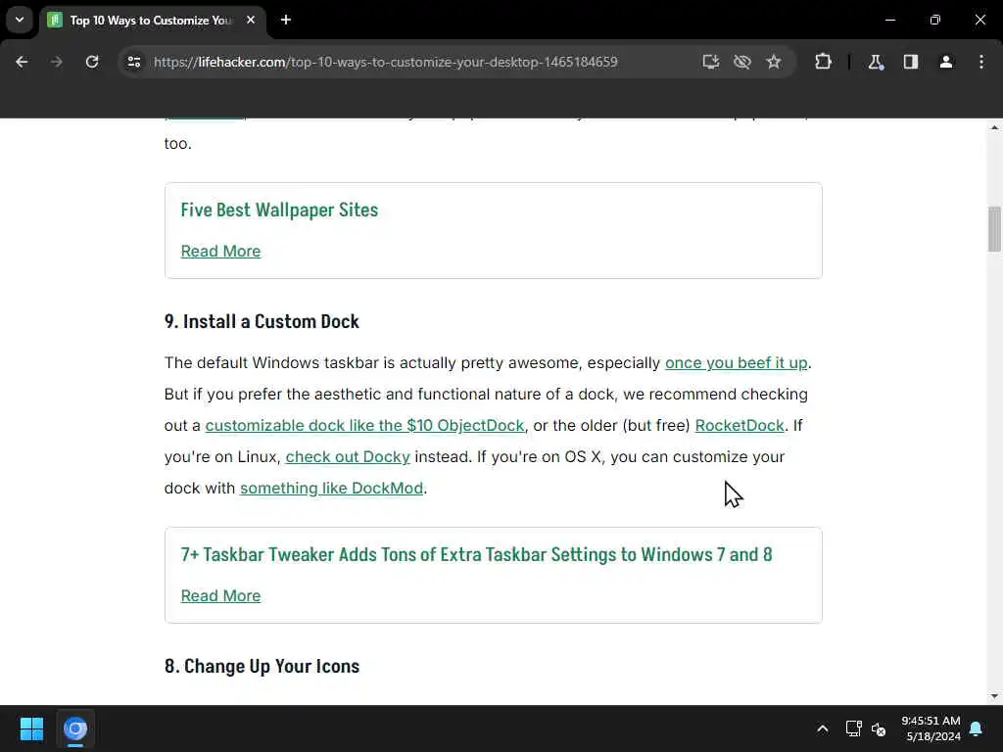
Task: Click the vertical scrollbar thumb
Action: 994,229
